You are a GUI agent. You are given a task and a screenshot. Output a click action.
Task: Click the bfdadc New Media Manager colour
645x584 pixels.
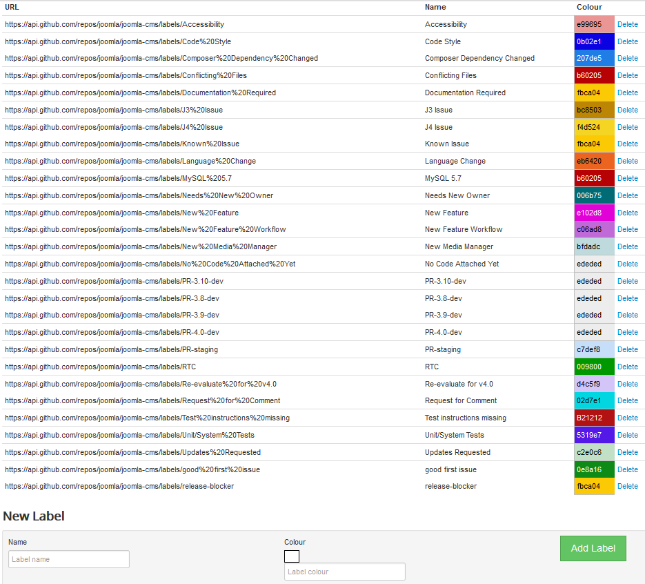pyautogui.click(x=594, y=246)
